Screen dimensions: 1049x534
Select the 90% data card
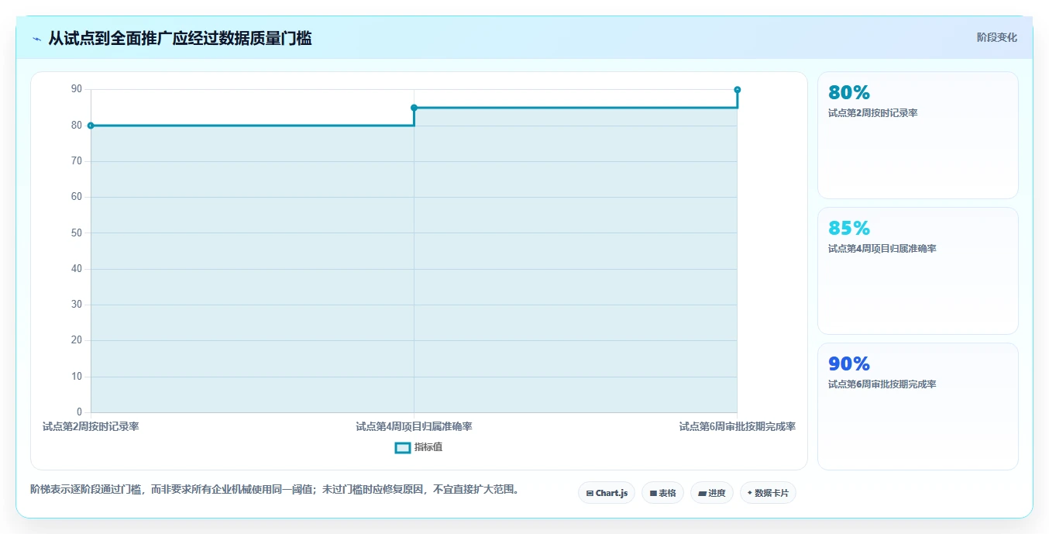click(917, 407)
